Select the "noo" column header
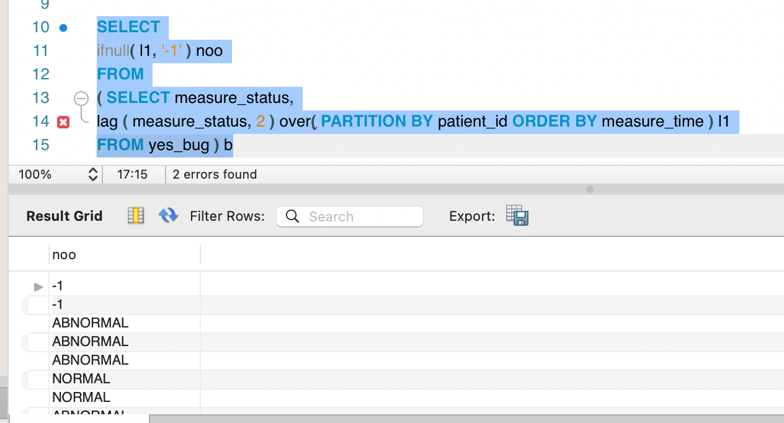784x423 pixels. [65, 254]
